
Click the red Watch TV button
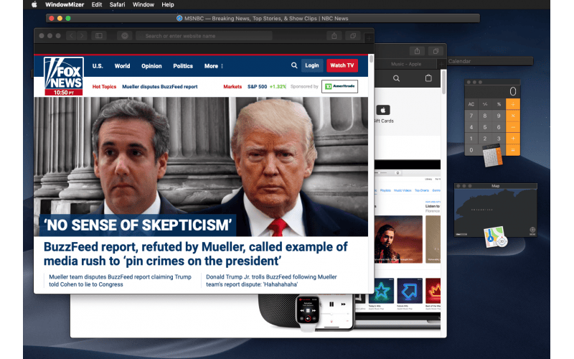[342, 65]
